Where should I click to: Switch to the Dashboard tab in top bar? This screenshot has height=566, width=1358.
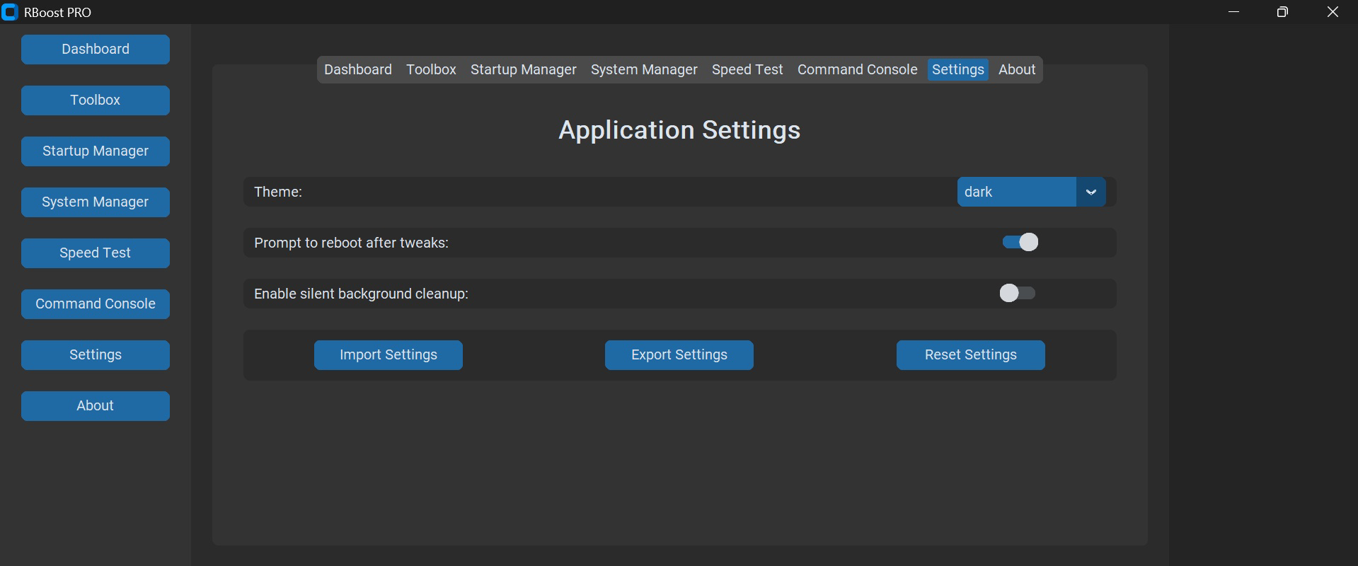coord(358,69)
